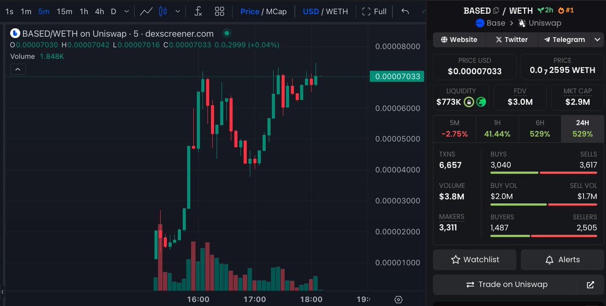Image resolution: width=606 pixels, height=306 pixels.
Task: Click the 0.0₇2595 WETH price value
Action: tap(562, 70)
